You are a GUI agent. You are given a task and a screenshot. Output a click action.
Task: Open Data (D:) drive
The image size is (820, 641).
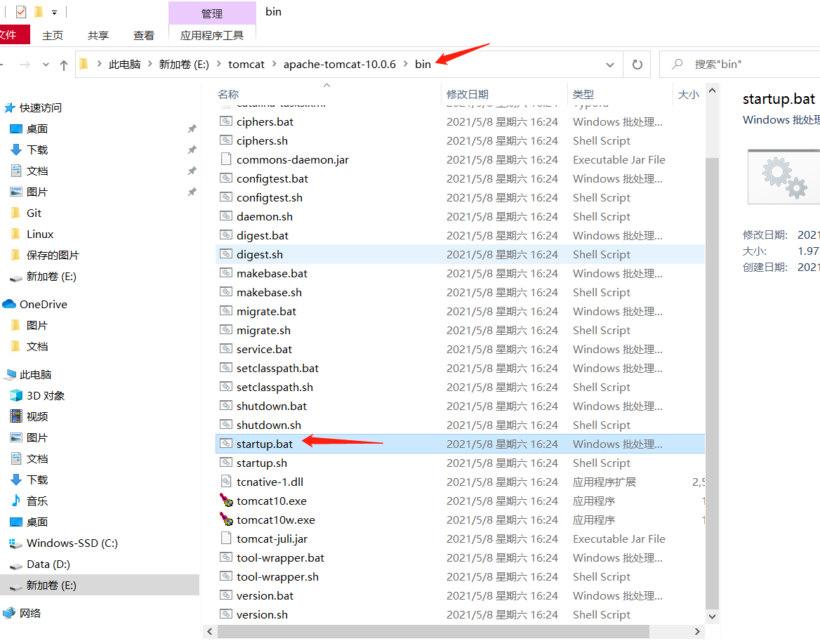48,564
